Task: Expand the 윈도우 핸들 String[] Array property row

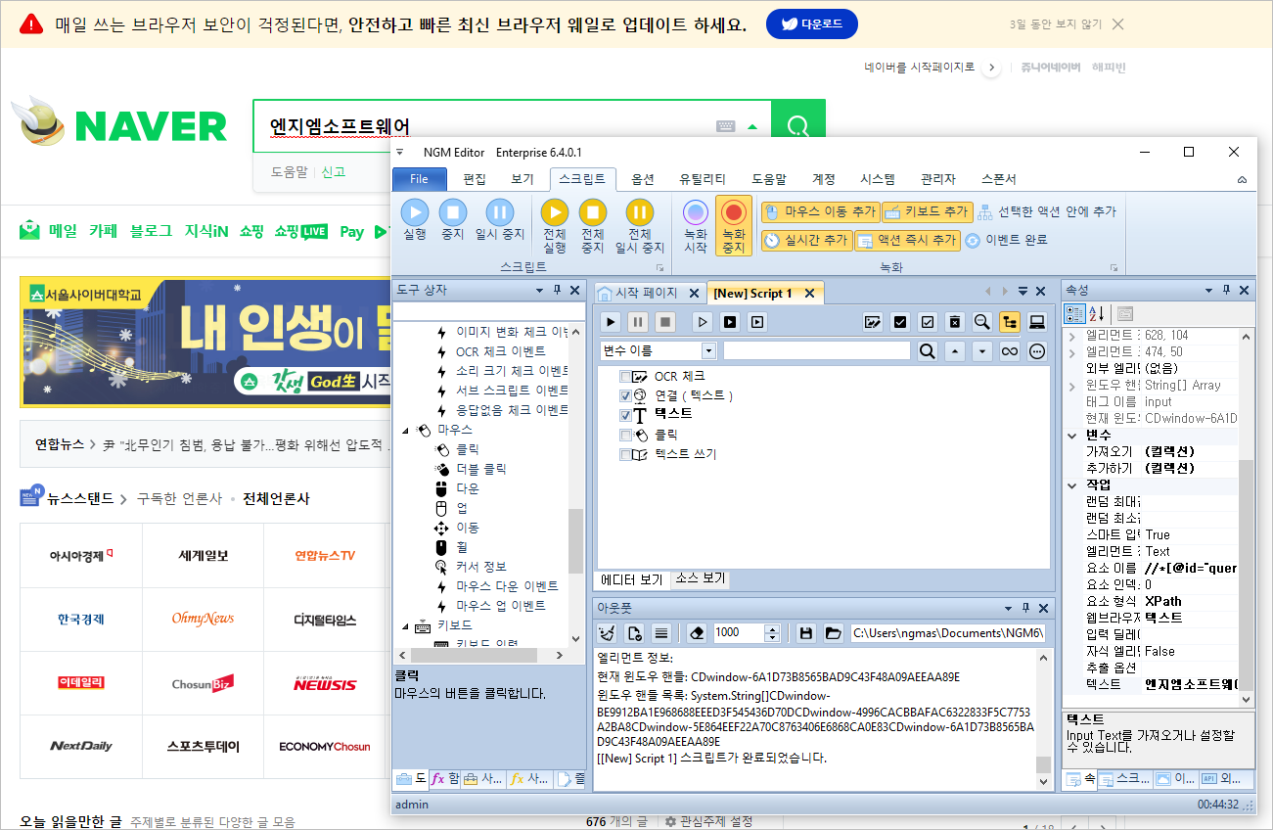Action: (x=1071, y=386)
